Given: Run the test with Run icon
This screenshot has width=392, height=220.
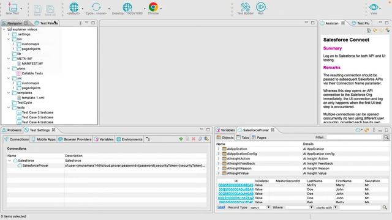Looking at the screenshot, I should pyautogui.click(x=260, y=7).
